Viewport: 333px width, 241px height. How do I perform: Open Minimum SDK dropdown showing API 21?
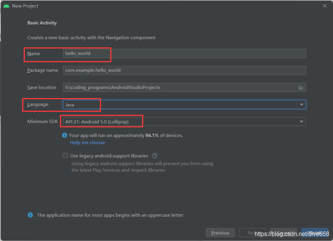184,121
